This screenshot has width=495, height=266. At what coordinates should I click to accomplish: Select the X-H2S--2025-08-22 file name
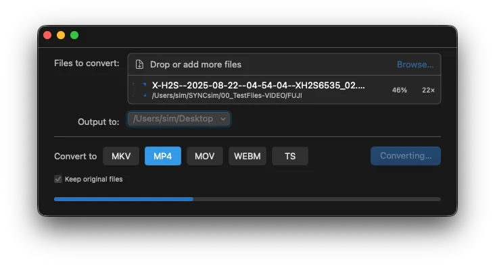point(258,86)
